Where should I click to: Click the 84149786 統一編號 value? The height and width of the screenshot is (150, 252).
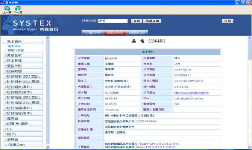[181, 87]
